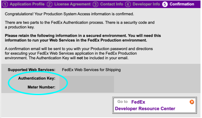The height and width of the screenshot is (118, 202).
Task: Click the Authentication Key label
Action: tap(37, 78)
